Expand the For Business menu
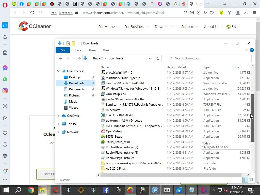The image size is (260, 195). tap(136, 27)
